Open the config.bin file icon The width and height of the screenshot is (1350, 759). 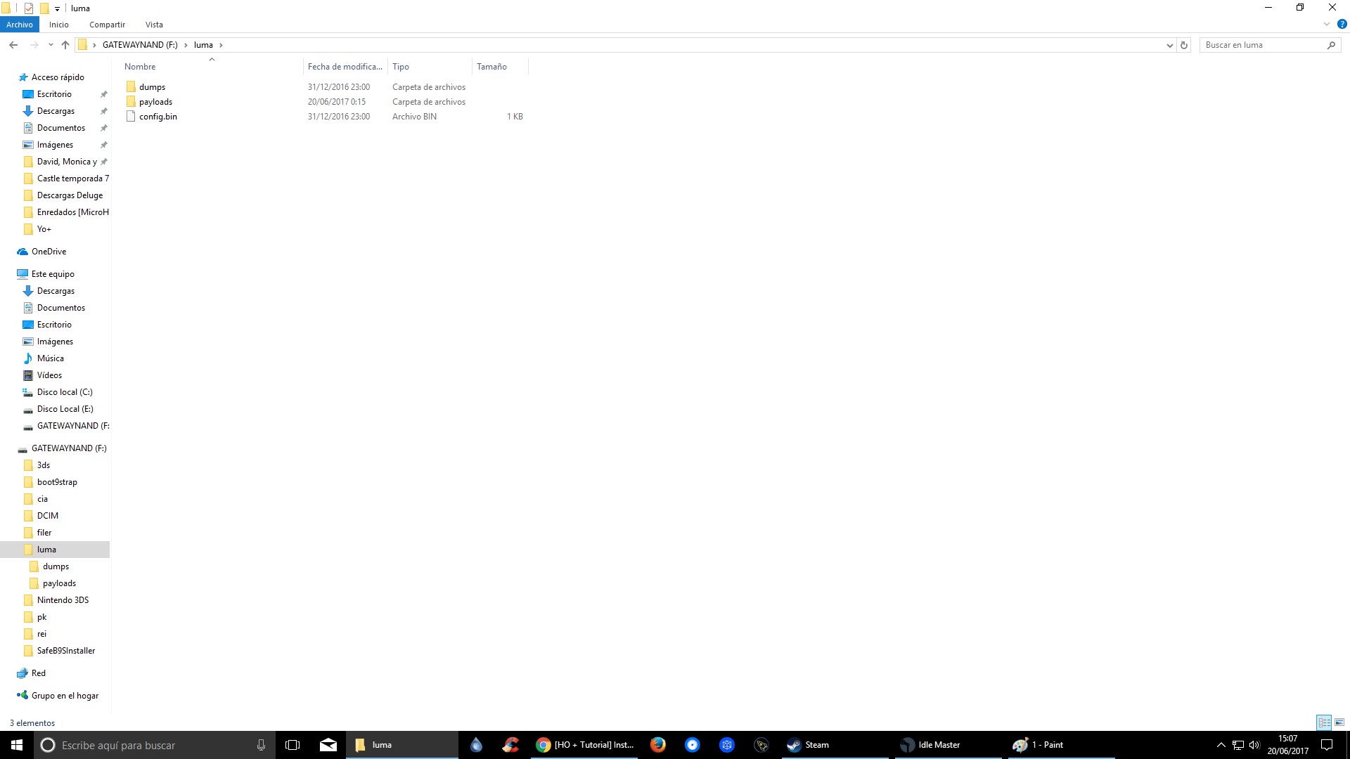coord(131,117)
